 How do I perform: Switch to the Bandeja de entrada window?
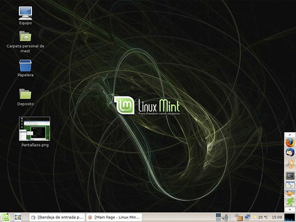[57, 217]
